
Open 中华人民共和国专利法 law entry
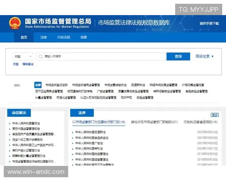pos(89,149)
